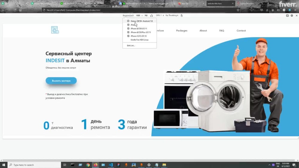The width and height of the screenshot is (299, 168).
Task: Select Galaxy S9/S9+ Android 7.0 device
Action: 140,21
